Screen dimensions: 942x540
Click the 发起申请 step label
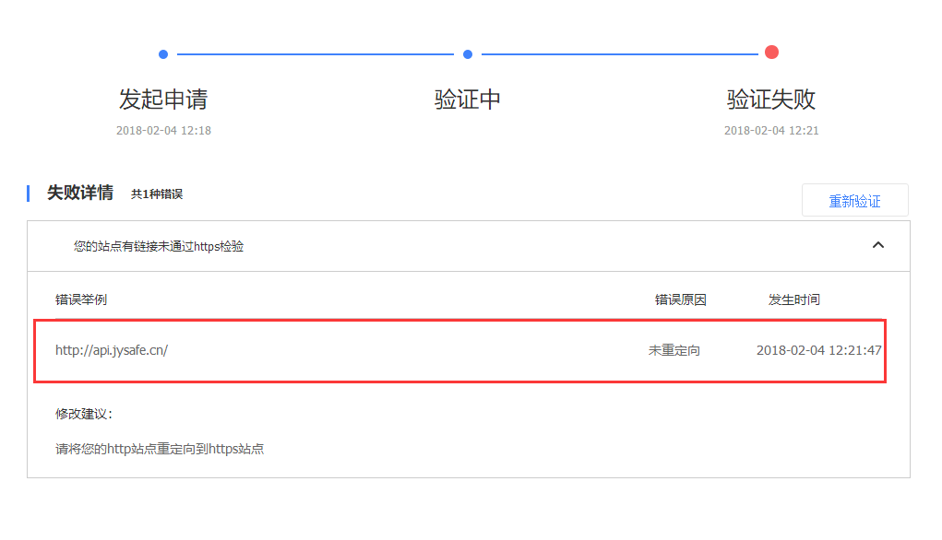[x=163, y=99]
